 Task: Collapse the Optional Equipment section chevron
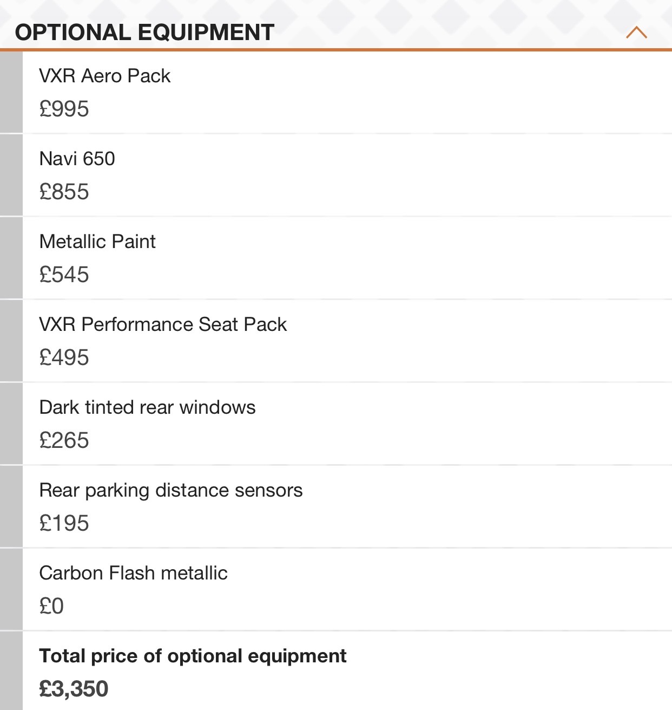pos(636,33)
